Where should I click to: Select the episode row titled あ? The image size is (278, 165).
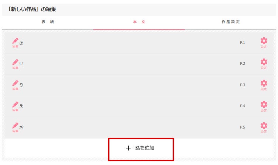point(139,43)
